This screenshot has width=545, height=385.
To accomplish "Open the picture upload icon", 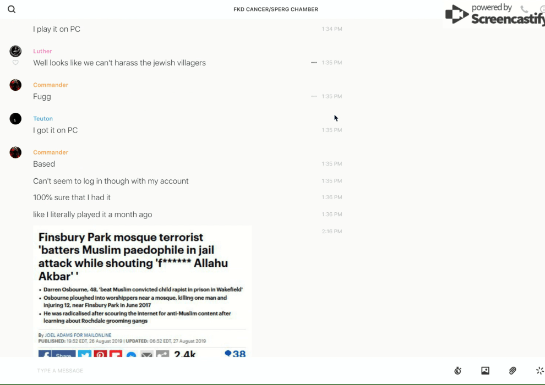I will 485,371.
